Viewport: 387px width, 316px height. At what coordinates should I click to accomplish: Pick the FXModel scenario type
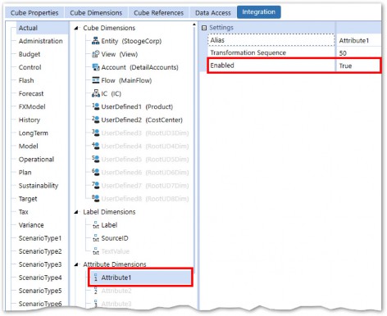point(32,106)
